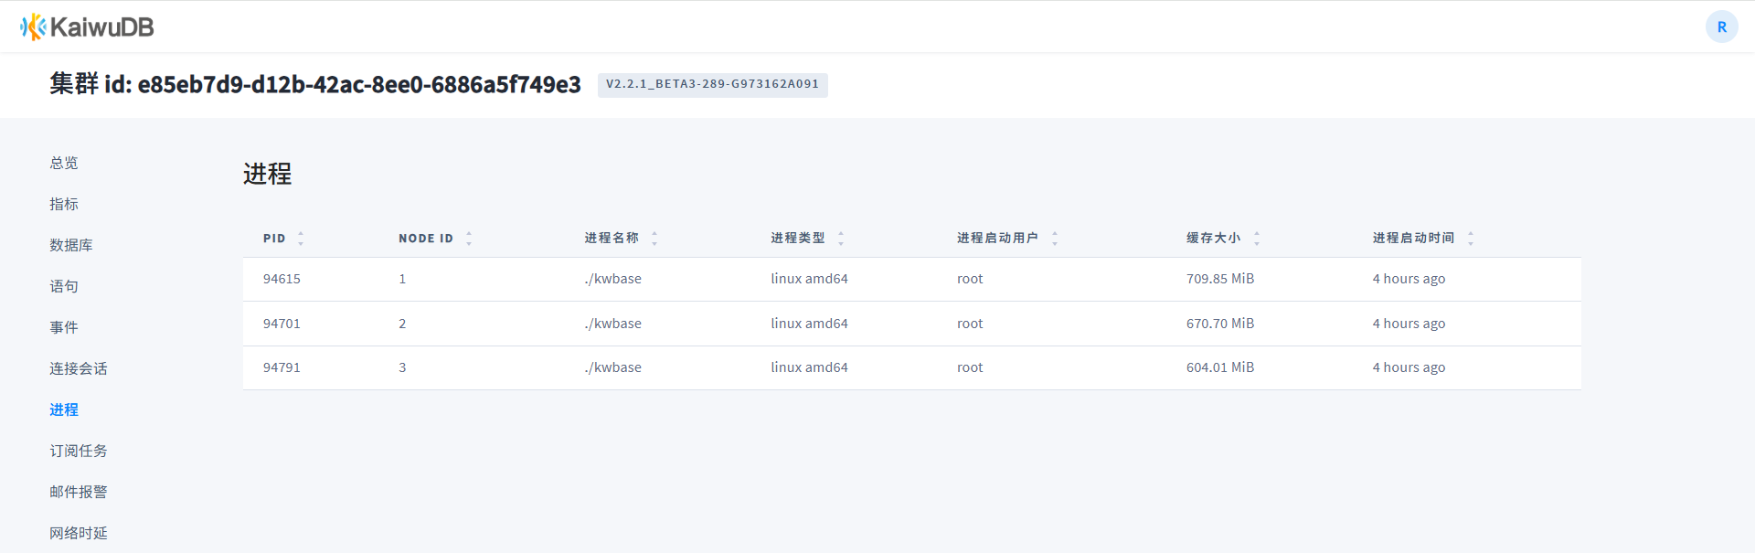Screen dimensions: 1755x553
Task: Sort by NODE ID sort arrows
Action: (469, 239)
